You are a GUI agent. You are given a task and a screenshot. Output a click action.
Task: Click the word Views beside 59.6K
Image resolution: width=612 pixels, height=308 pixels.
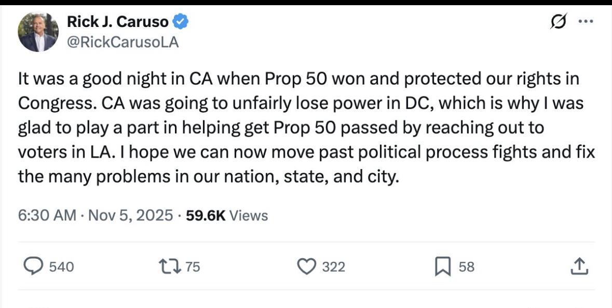[x=249, y=215]
